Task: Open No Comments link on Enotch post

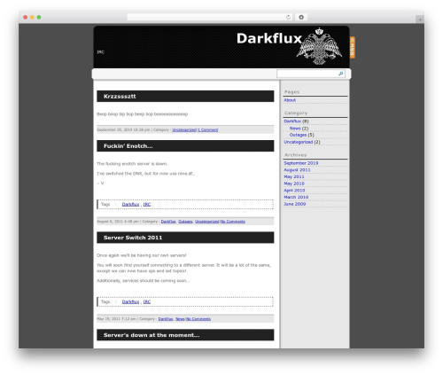Action: click(233, 222)
